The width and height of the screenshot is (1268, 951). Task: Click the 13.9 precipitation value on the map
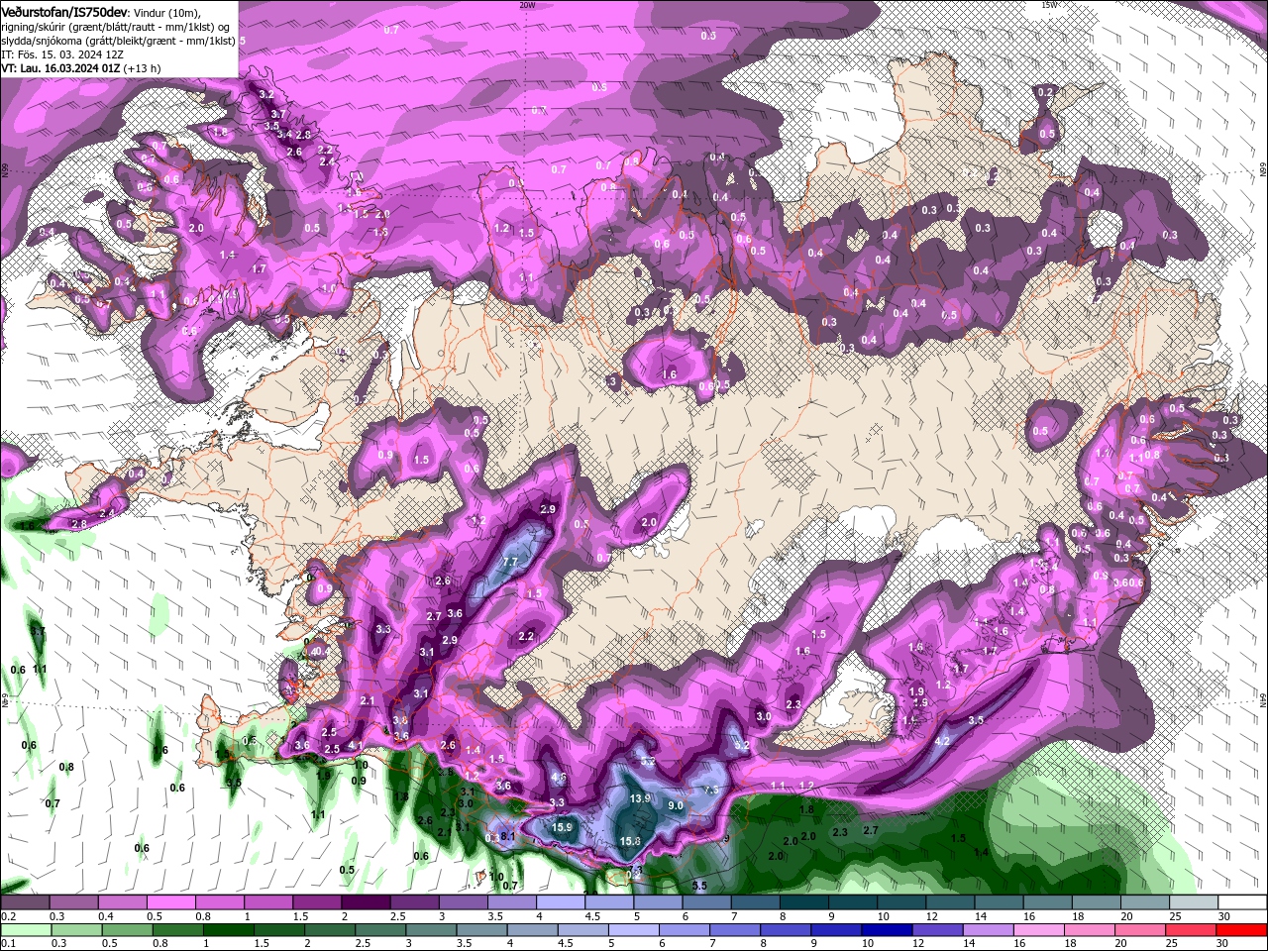(640, 798)
